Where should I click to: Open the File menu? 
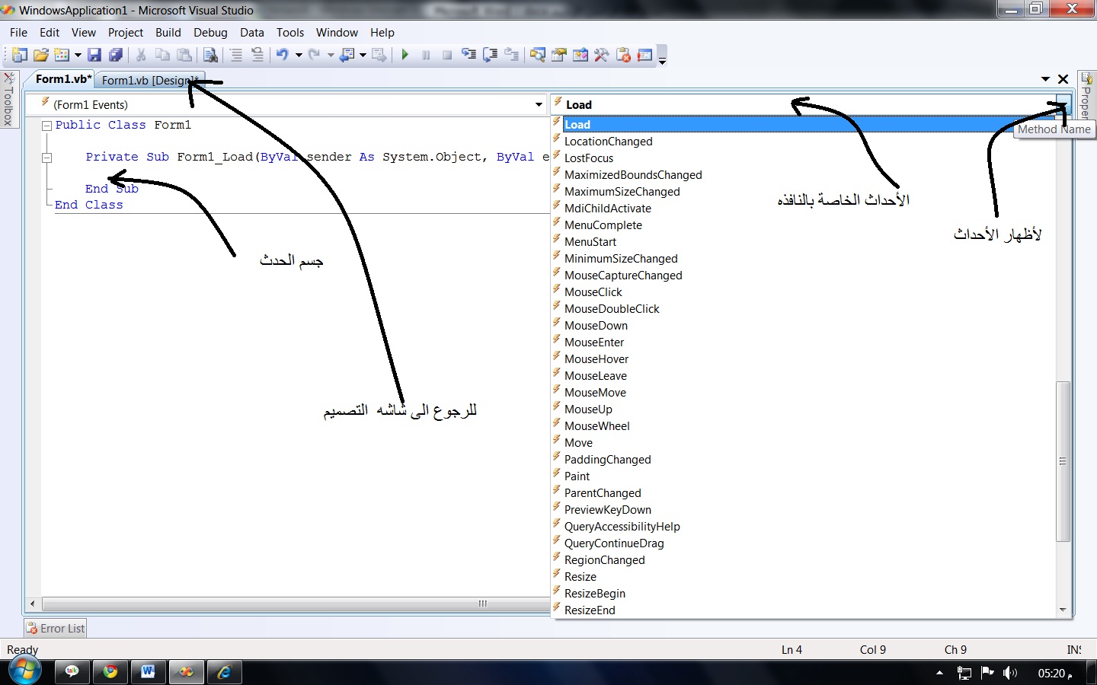[x=18, y=33]
